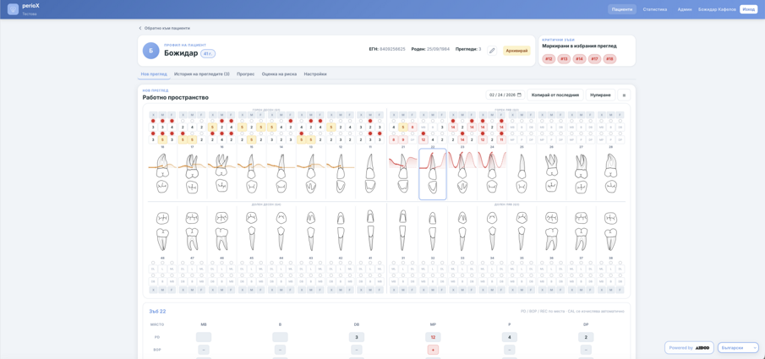
Task: Toggle BOP at MB site for tooth 22
Action: click(x=204, y=350)
